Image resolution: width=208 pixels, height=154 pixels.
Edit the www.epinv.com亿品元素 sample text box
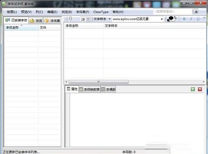136,19
